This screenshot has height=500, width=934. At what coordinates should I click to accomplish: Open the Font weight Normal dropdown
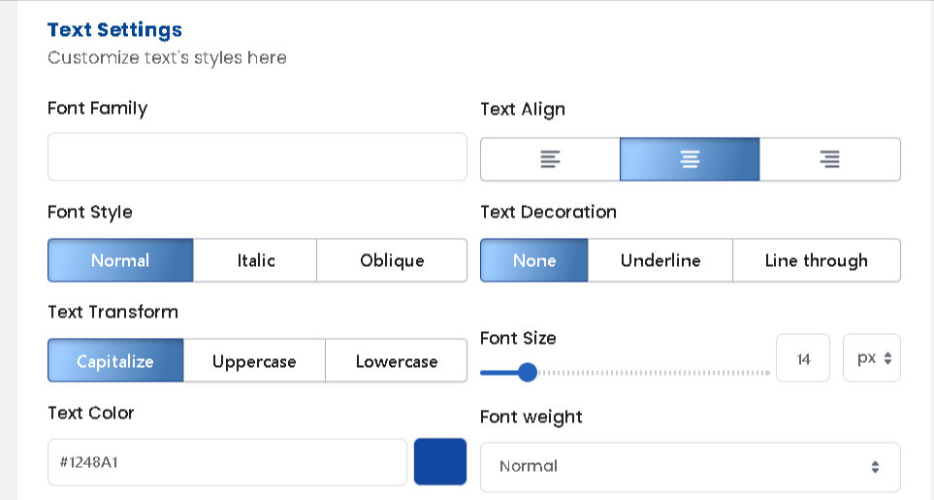tap(690, 467)
